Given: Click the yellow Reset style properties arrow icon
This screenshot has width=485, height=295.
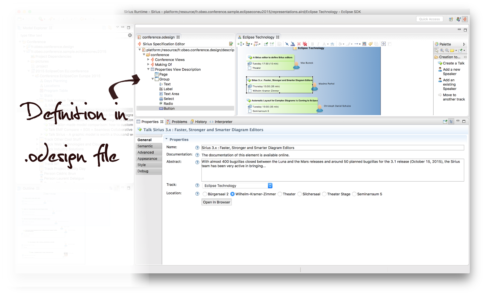Looking at the screenshot, I should click(x=371, y=44).
